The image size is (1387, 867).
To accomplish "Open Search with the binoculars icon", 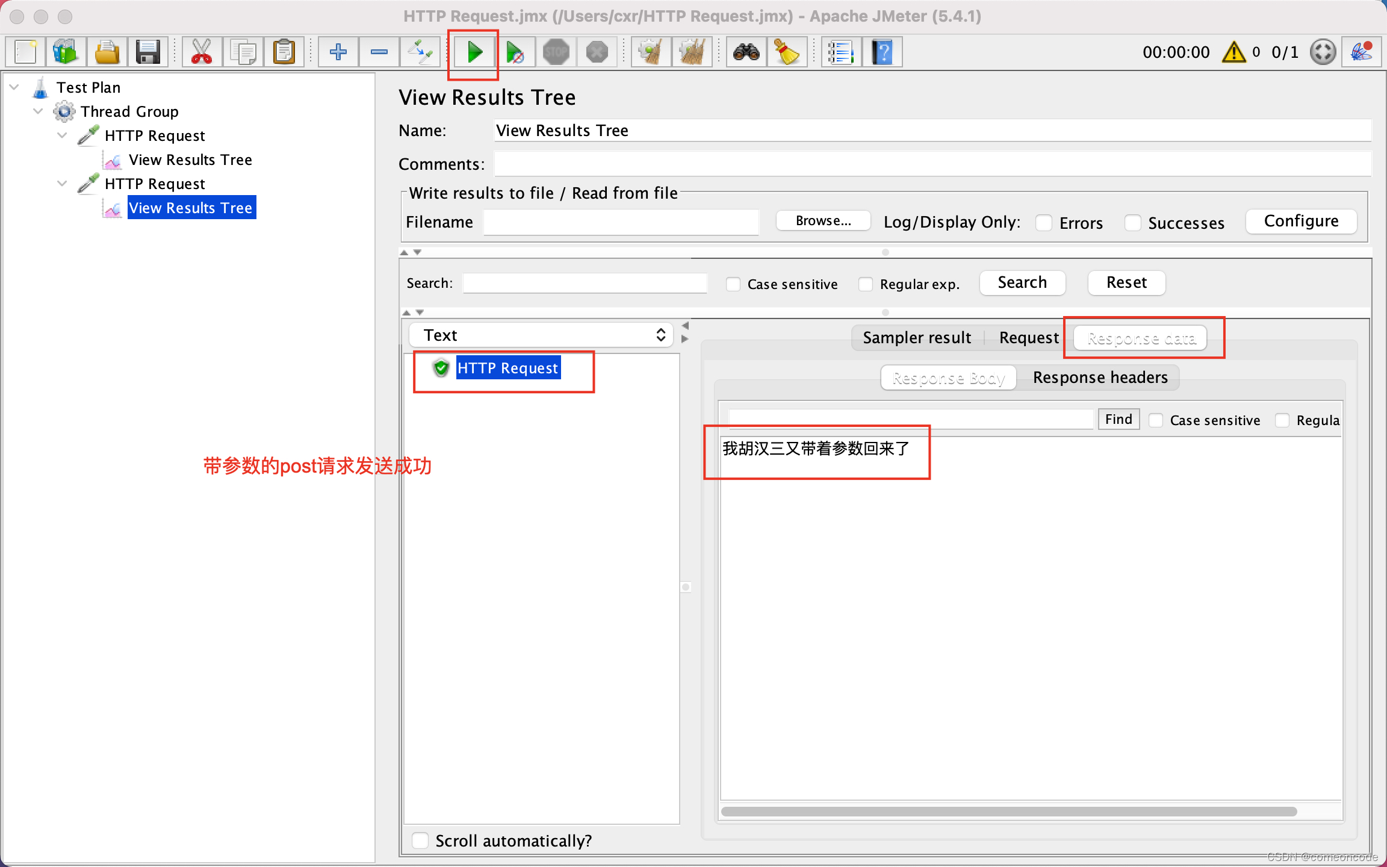I will coord(746,52).
